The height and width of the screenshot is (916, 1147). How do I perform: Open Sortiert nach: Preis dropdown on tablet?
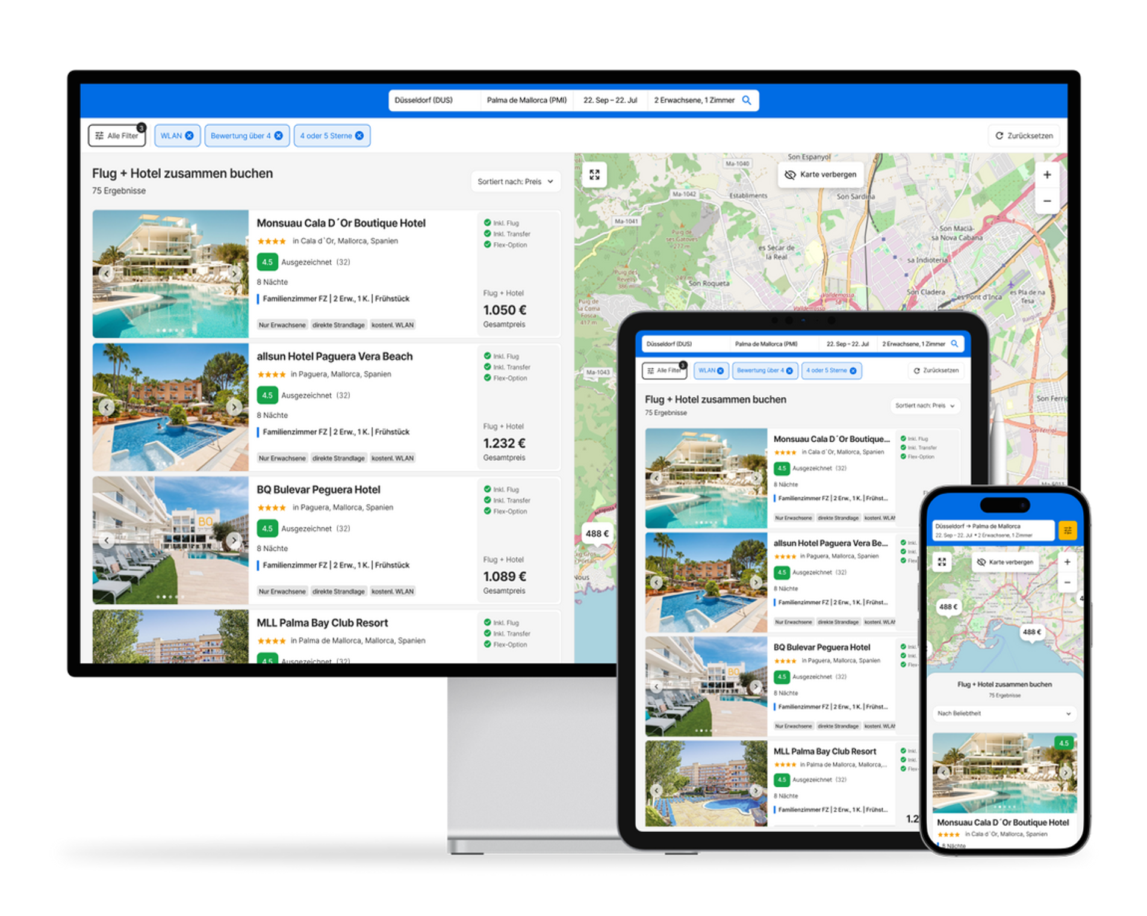tap(925, 406)
